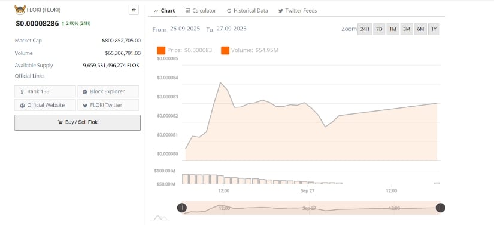Click the 2.00% (24H) change indicator
Screen dimensions: 494x225
pyautogui.click(x=76, y=23)
